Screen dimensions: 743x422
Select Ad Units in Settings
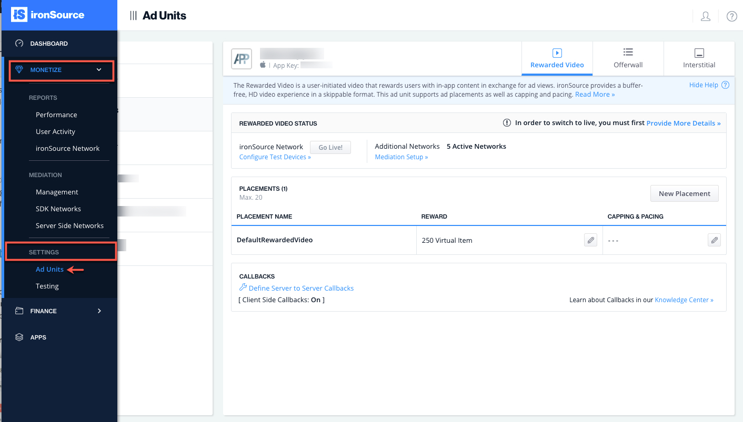49,269
